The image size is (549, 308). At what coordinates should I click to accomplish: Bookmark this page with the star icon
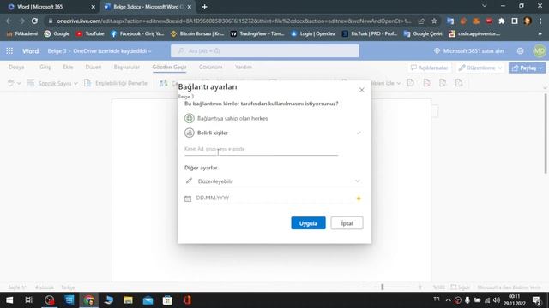pos(434,21)
